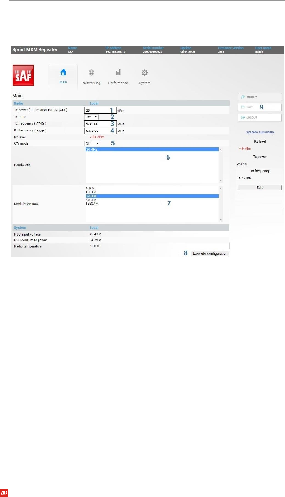
Task: Click the Tx power input field
Action: click(x=100, y=110)
